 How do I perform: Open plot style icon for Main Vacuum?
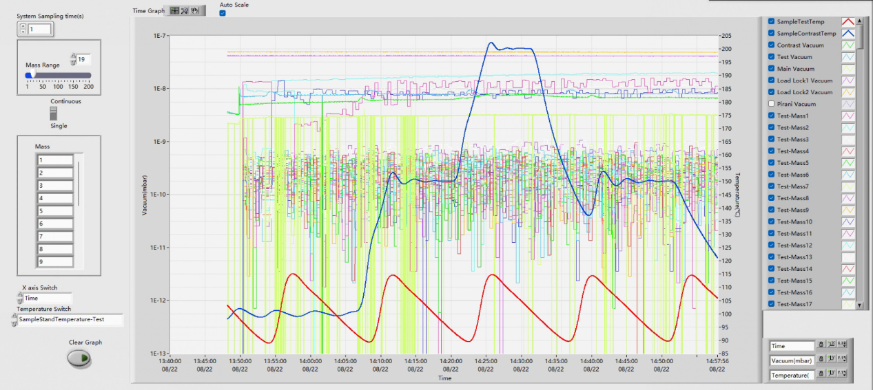click(x=848, y=69)
